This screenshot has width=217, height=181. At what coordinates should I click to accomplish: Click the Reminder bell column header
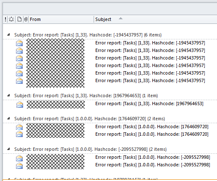11,19
